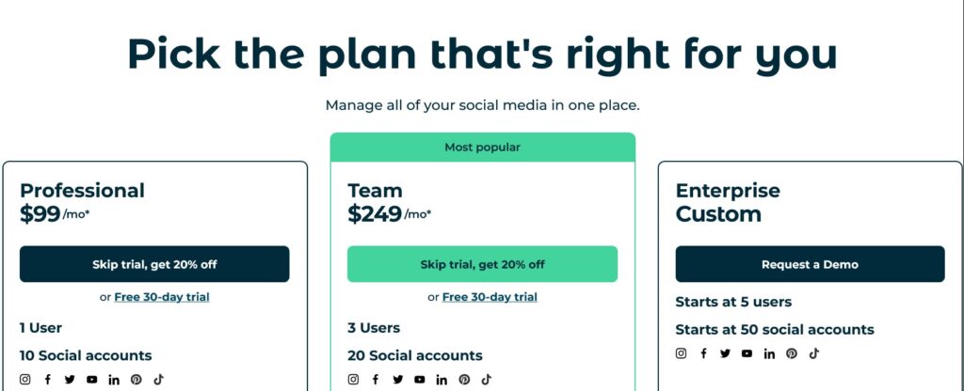Click TikTok icon in Enterprise plan
Viewport: 964px width, 391px height.
[814, 353]
